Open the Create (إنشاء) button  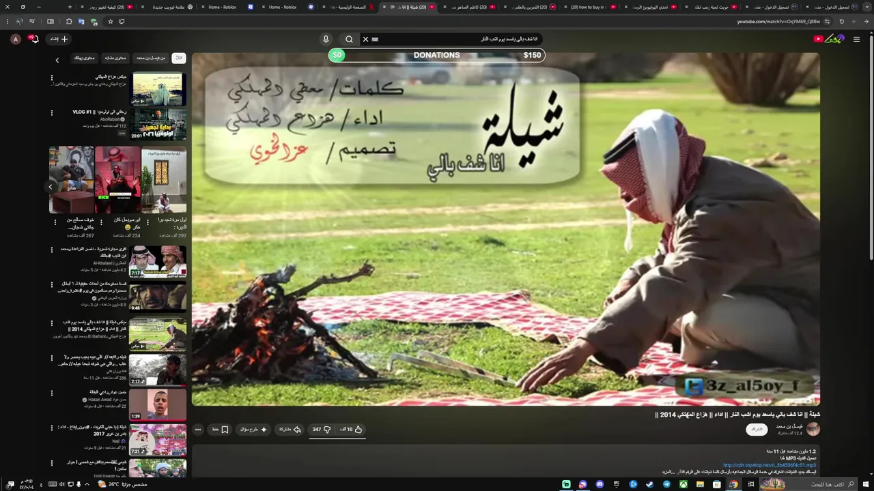(x=59, y=39)
